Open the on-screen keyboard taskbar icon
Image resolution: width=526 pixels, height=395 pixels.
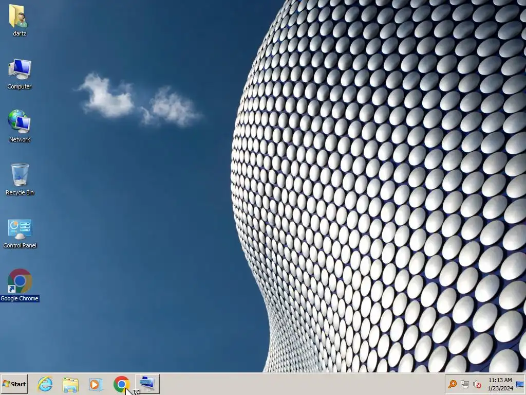pyautogui.click(x=147, y=384)
